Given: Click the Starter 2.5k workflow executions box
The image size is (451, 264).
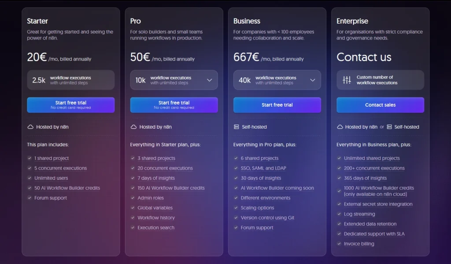Looking at the screenshot, I should click(71, 80).
